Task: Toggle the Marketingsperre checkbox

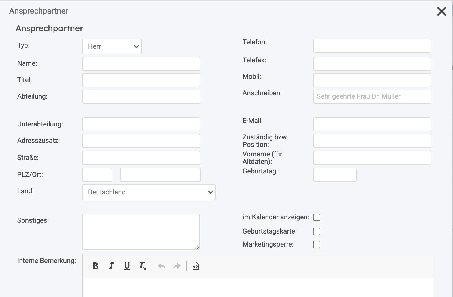Action: coord(317,245)
